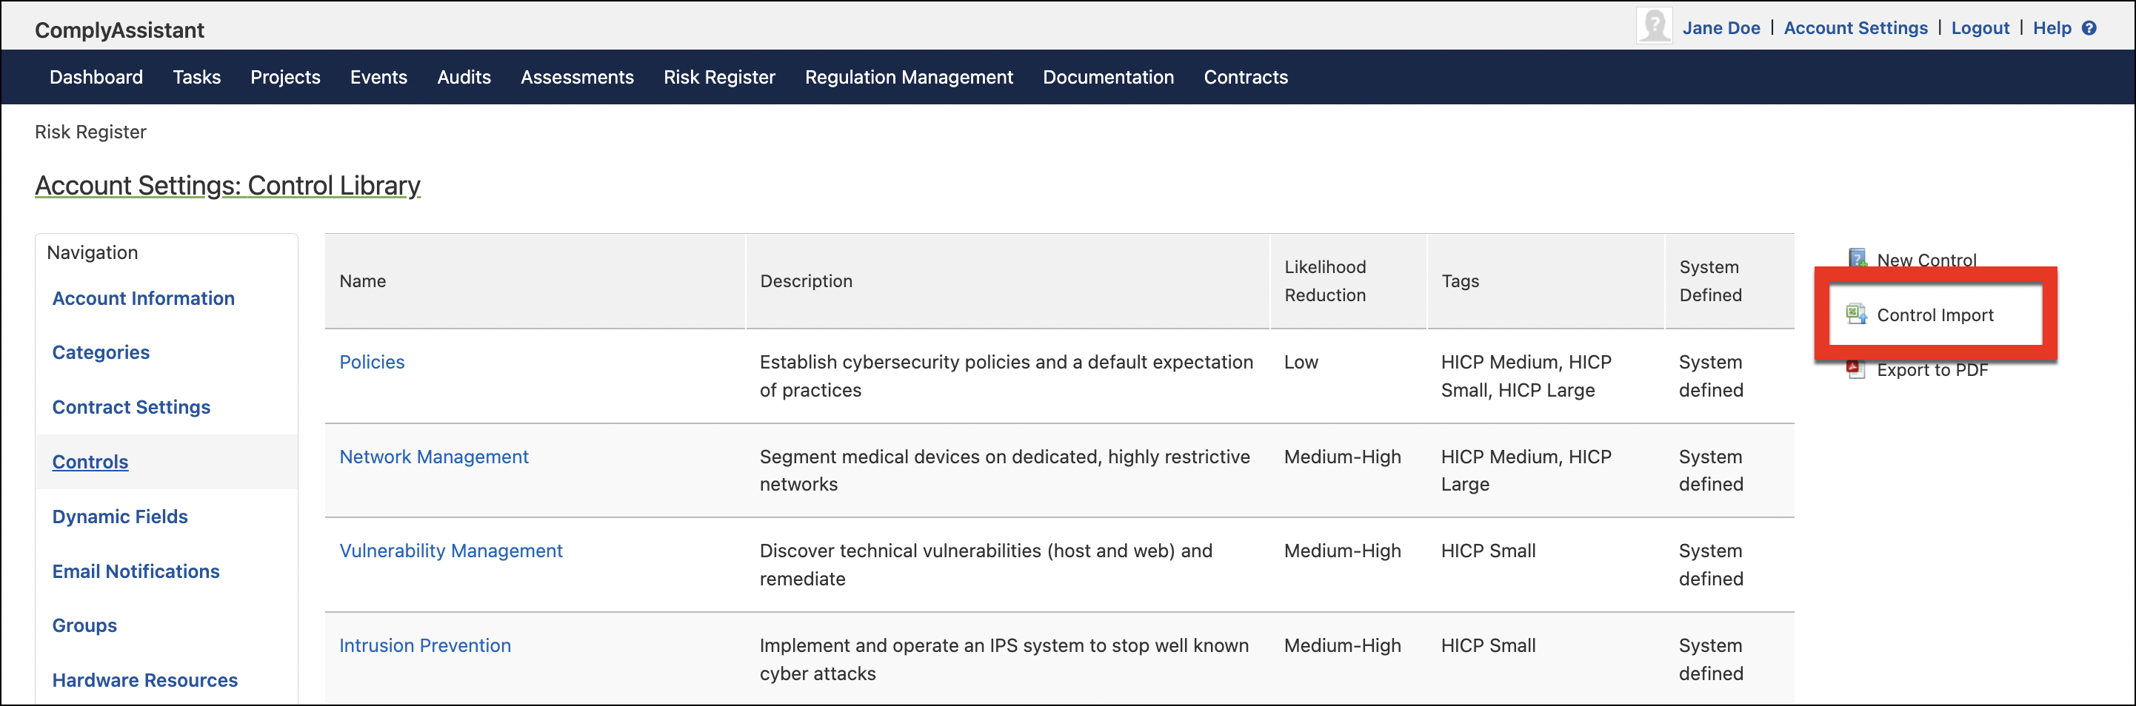Click Jane Doe's avatar image
Viewport: 2136px width, 706px height.
1653,26
